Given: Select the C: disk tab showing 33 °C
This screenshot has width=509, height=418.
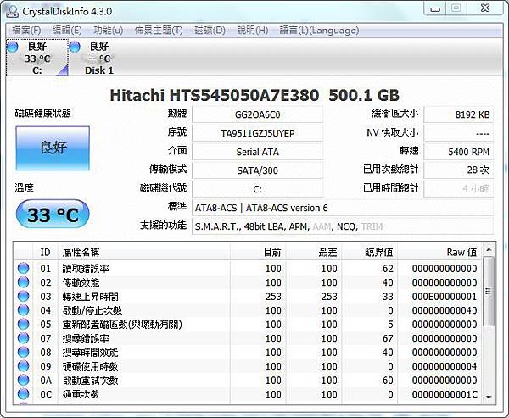Looking at the screenshot, I should 37,58.
